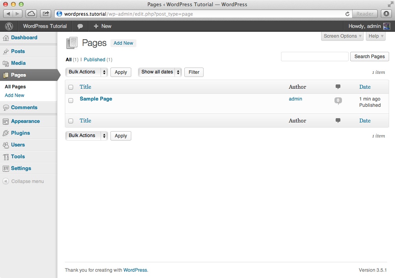The image size is (395, 278).
Task: Click the Plugins plug icon
Action: (x=6, y=133)
